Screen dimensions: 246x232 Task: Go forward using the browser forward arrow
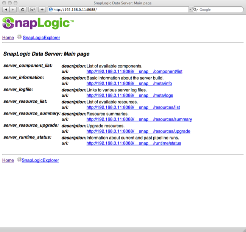click(13, 9)
